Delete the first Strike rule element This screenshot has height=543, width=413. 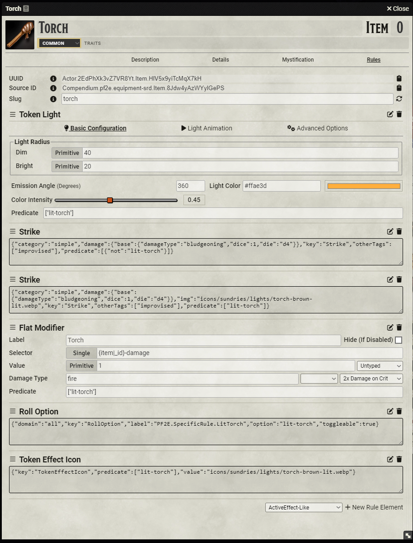(x=399, y=231)
